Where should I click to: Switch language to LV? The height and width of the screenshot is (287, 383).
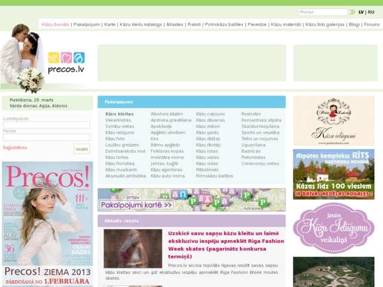[x=361, y=12]
